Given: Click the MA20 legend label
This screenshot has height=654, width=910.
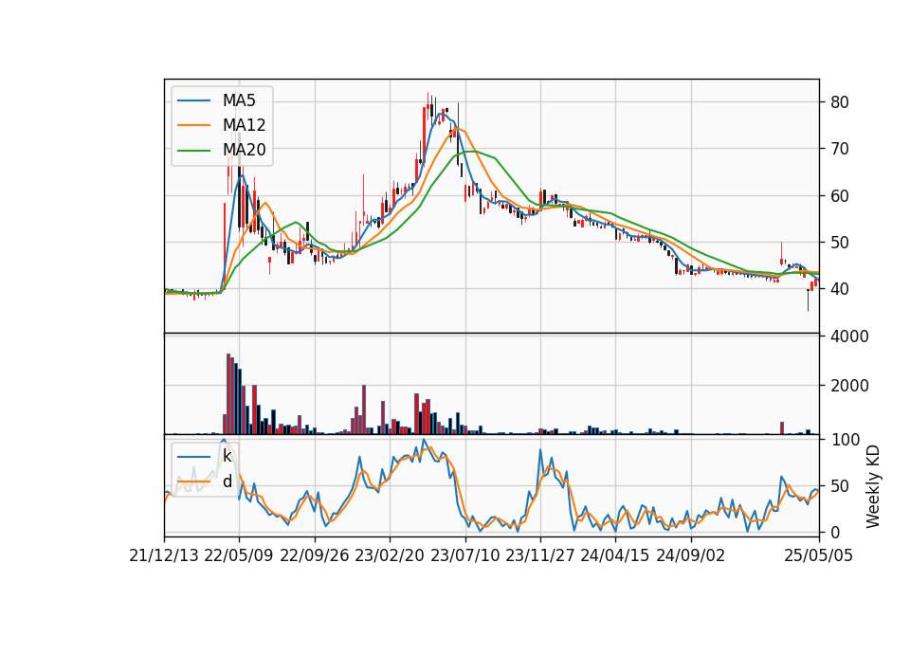Looking at the screenshot, I should 245,150.
